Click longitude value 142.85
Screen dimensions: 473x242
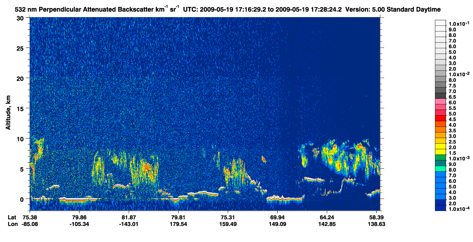(x=327, y=224)
